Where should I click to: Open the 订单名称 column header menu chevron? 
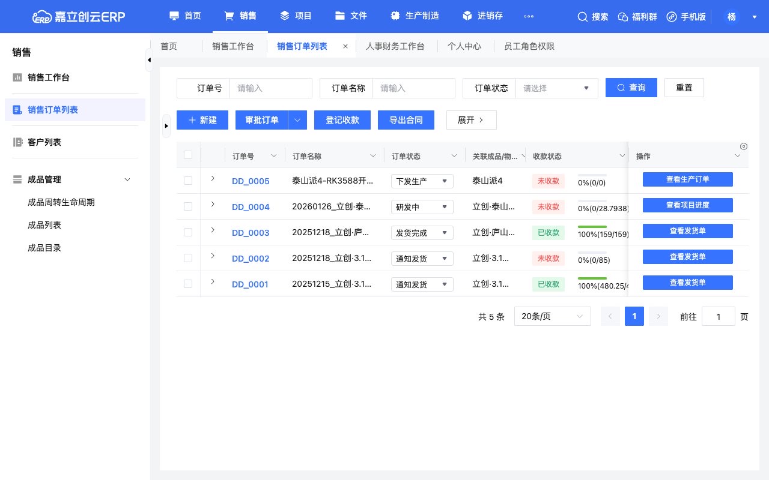(373, 155)
